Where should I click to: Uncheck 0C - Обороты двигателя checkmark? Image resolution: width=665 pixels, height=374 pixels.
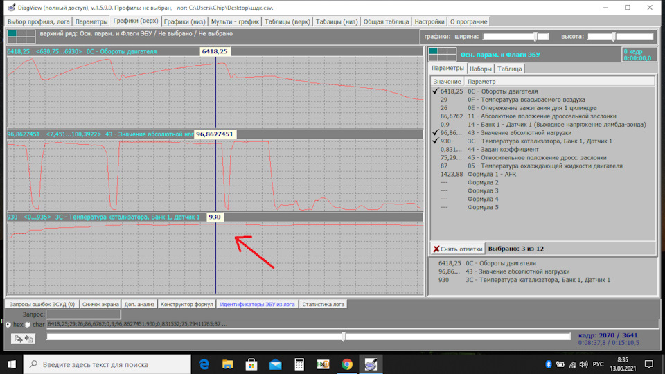tap(435, 91)
